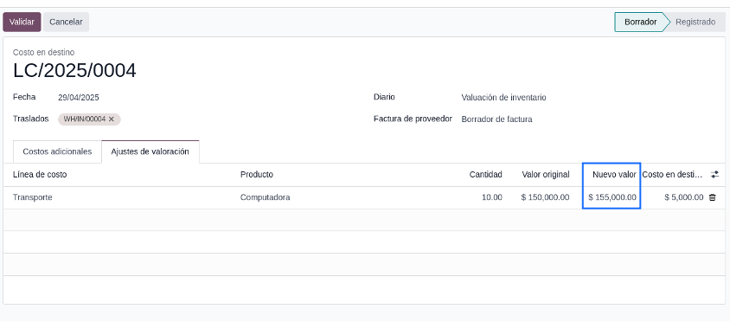Sort by Costo en destino column header
The image size is (730, 322).
672,175
